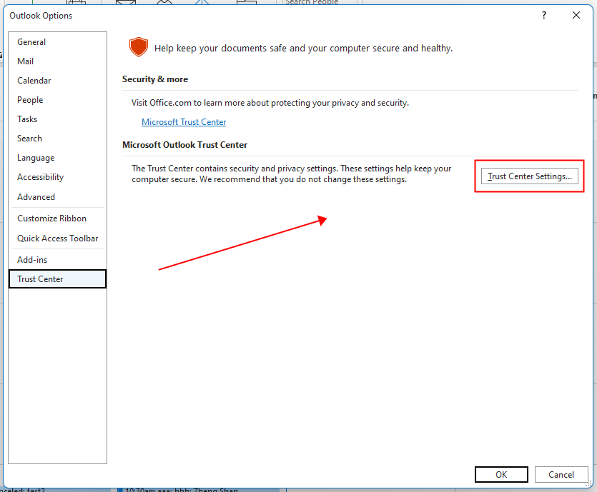Select Tasks from the category list

27,119
